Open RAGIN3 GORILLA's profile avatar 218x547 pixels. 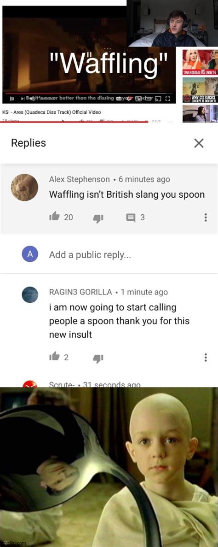[x=30, y=295]
